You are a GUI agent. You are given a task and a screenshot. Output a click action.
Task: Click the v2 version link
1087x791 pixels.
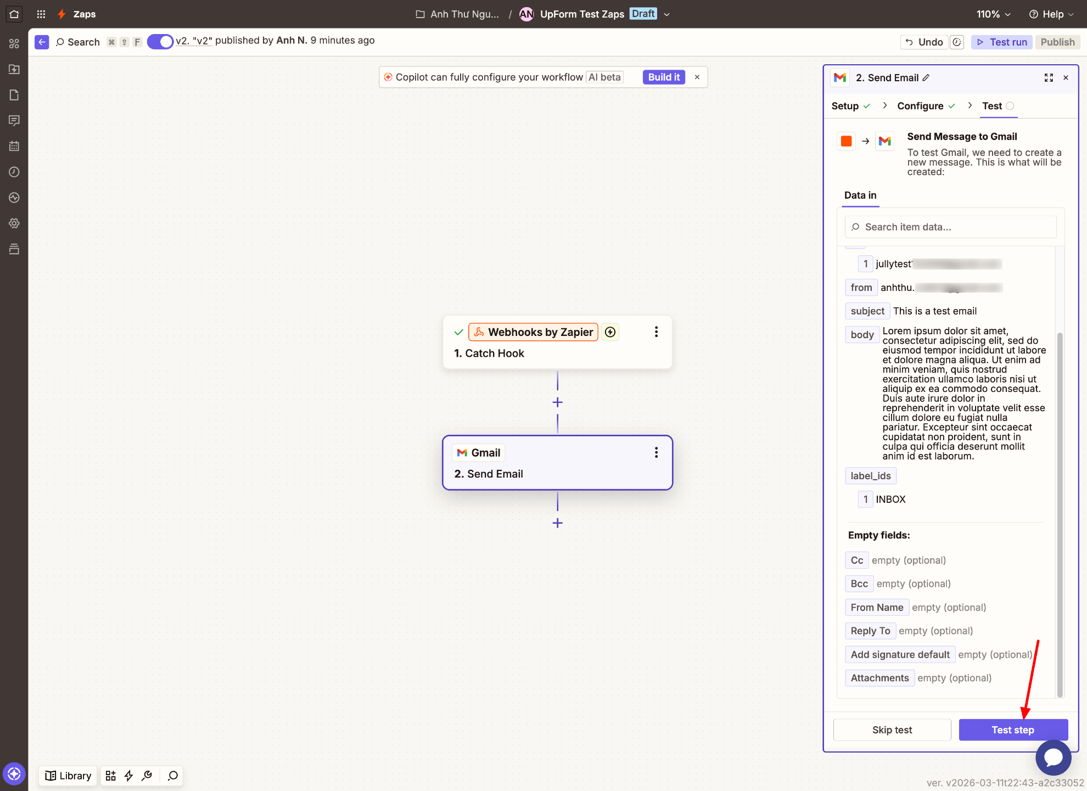(x=194, y=41)
